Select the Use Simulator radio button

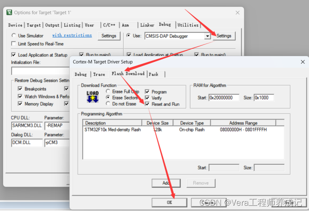coord(13,35)
